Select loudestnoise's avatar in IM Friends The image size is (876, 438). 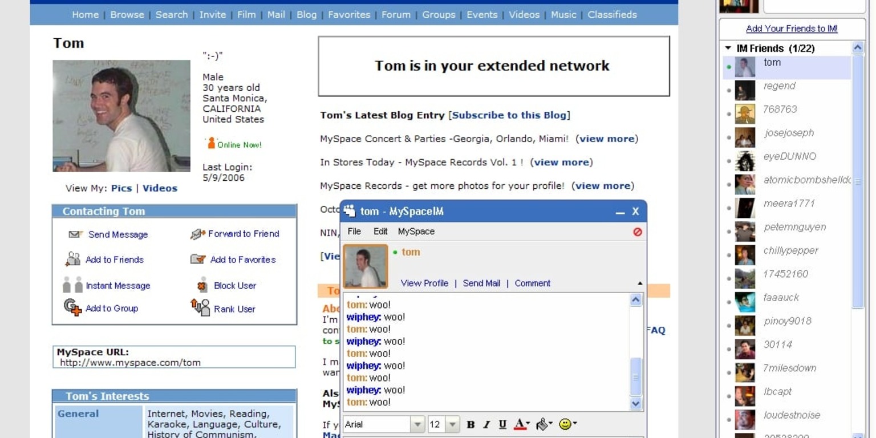click(745, 420)
